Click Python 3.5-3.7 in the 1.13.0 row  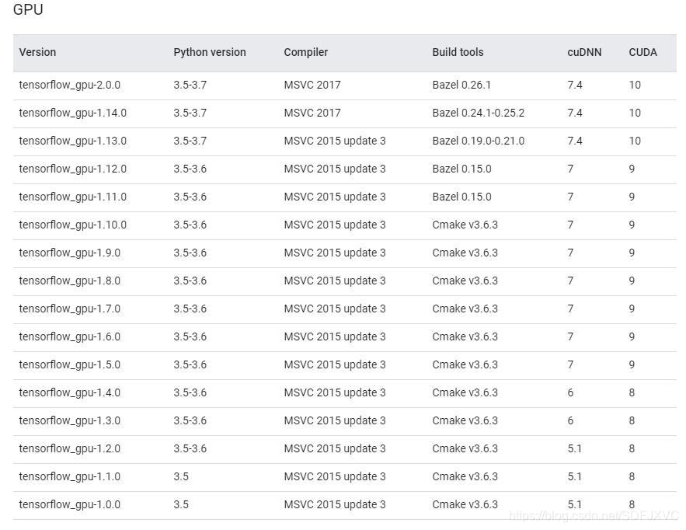tap(190, 141)
